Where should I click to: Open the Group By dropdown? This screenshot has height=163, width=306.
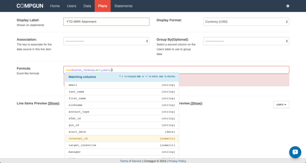click(x=246, y=41)
